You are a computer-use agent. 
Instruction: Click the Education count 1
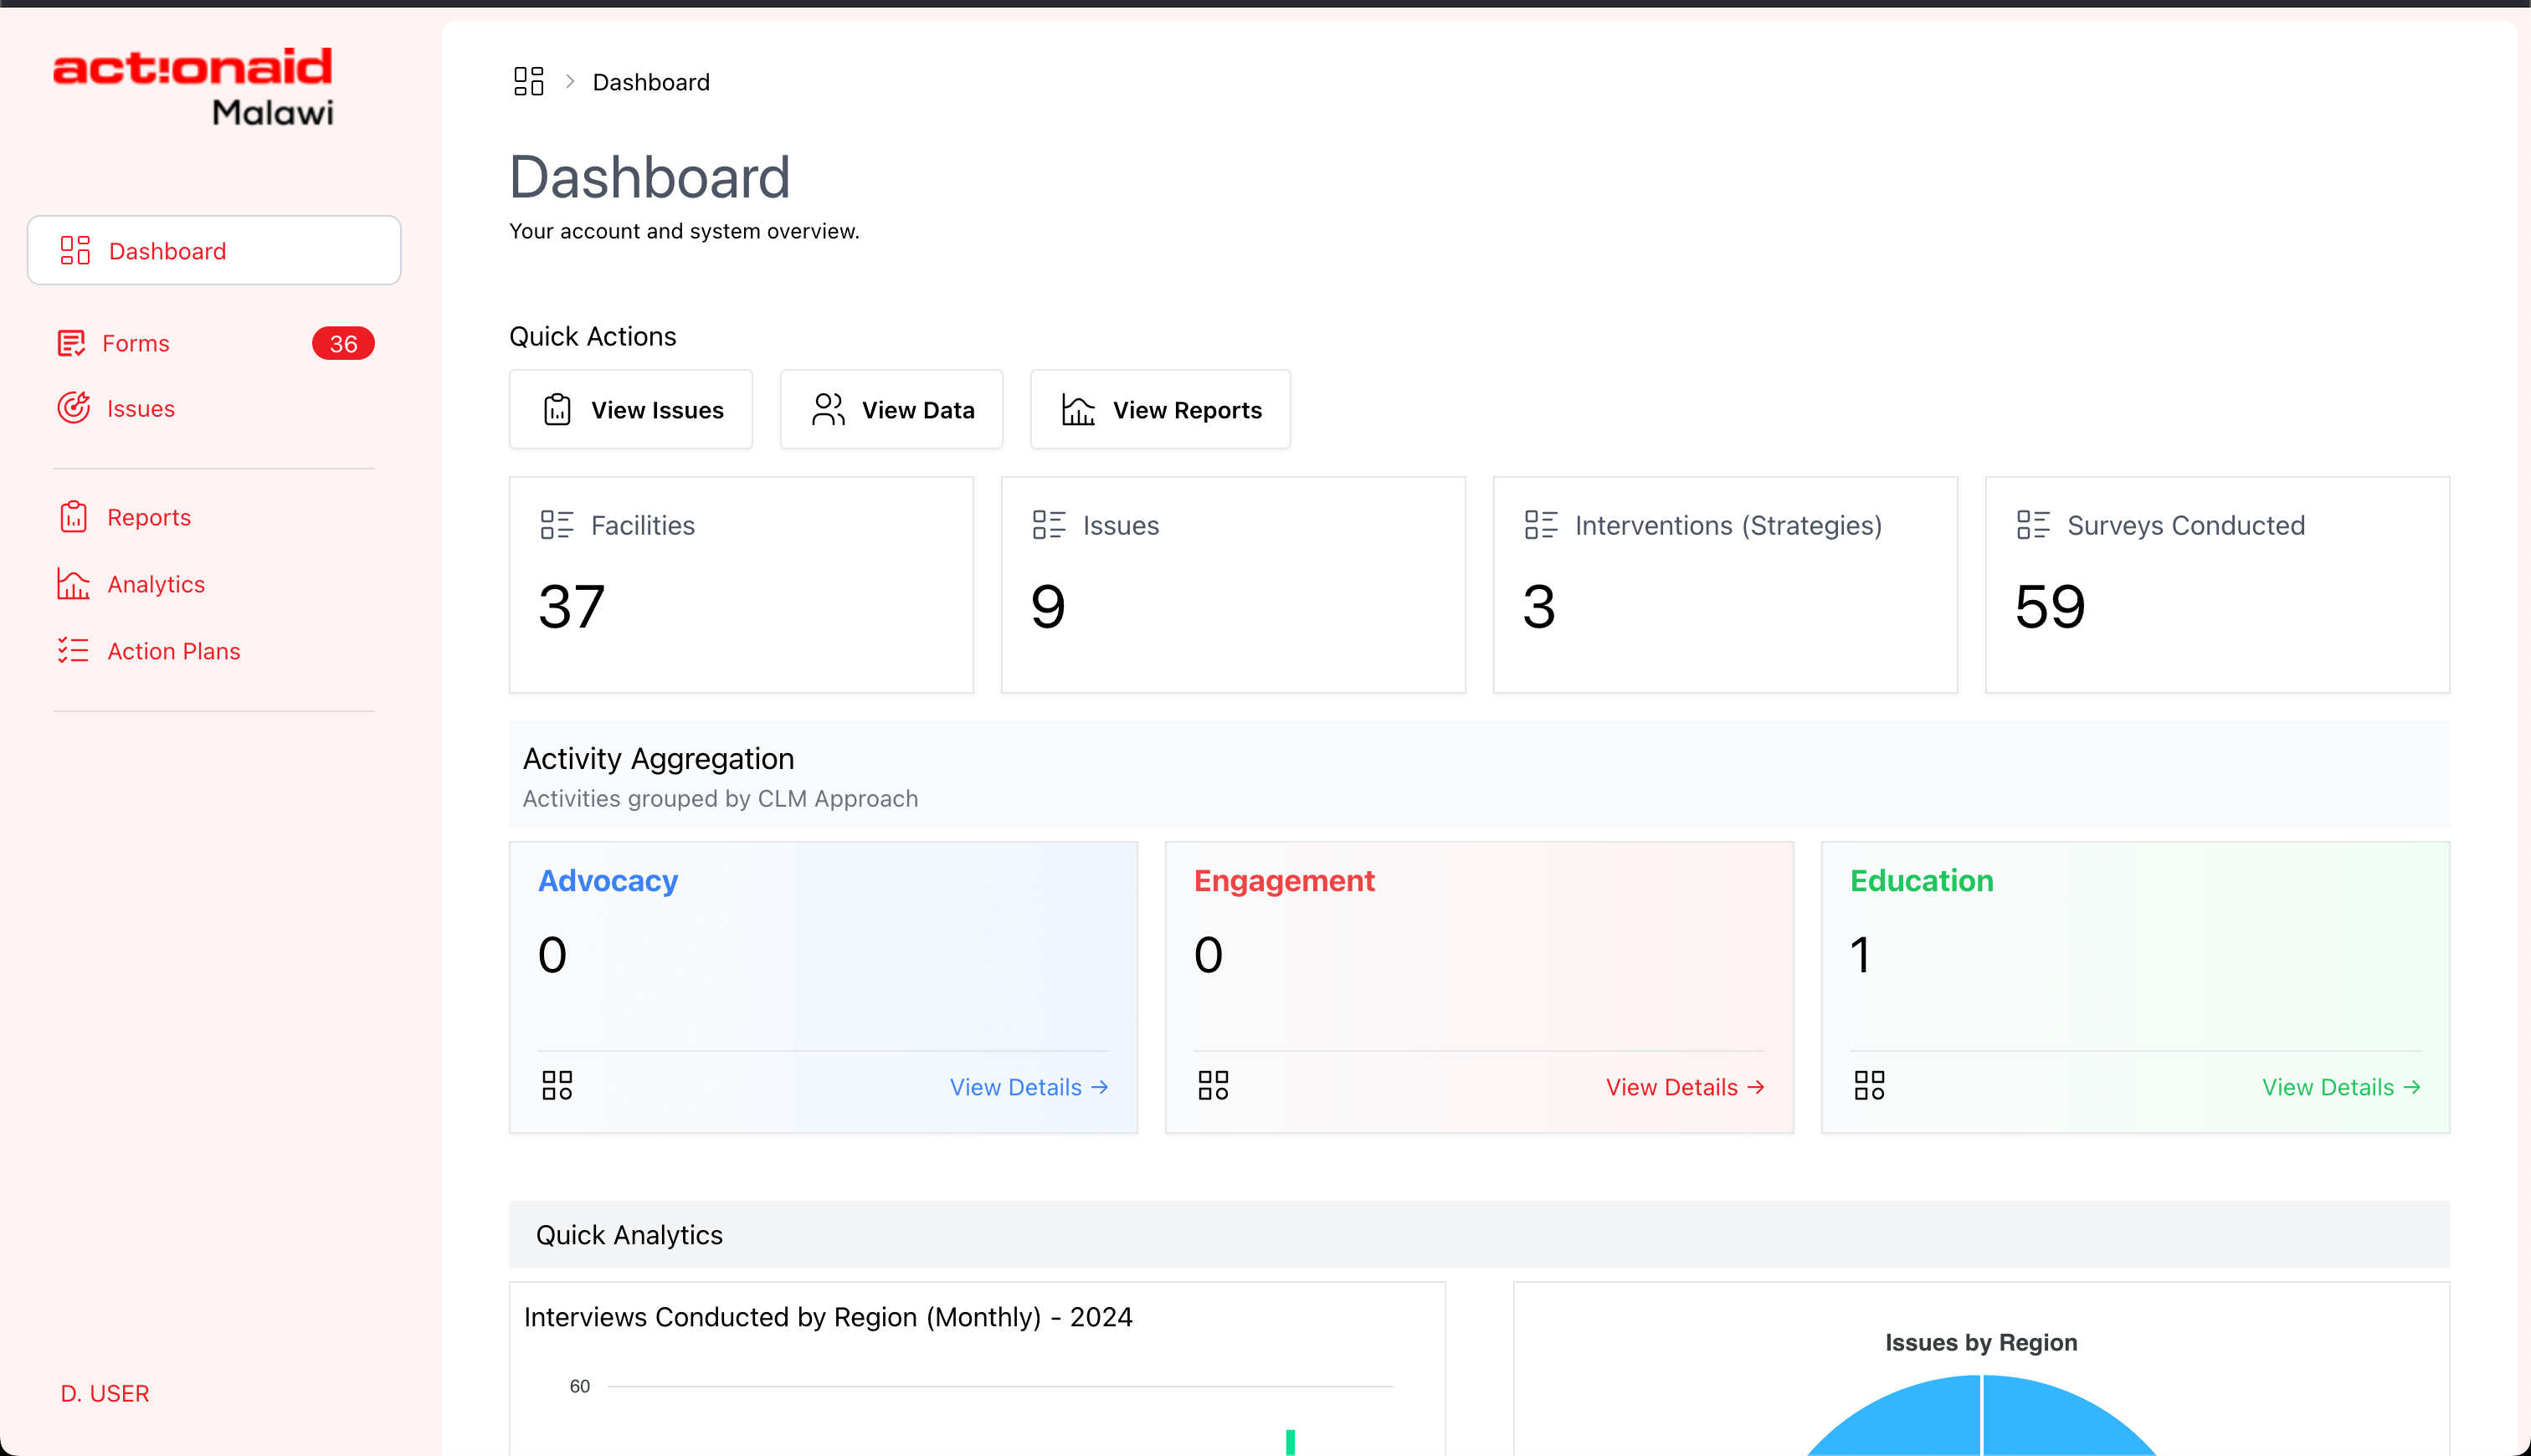point(1860,954)
